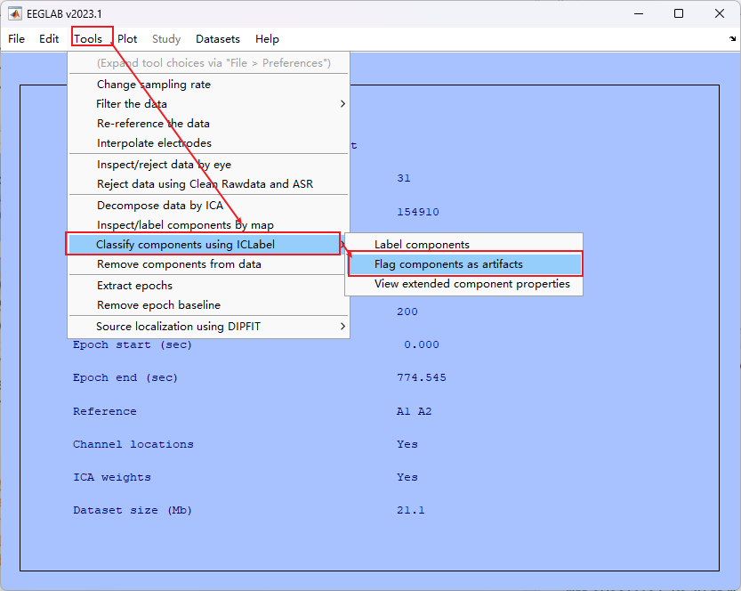Click the value 200

[407, 312]
